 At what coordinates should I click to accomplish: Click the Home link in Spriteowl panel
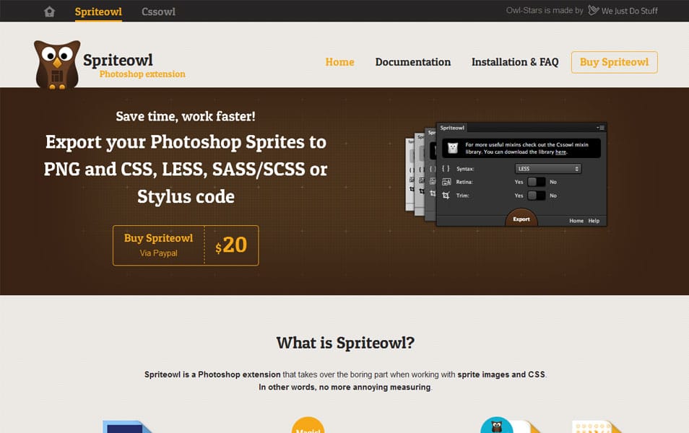click(x=576, y=221)
